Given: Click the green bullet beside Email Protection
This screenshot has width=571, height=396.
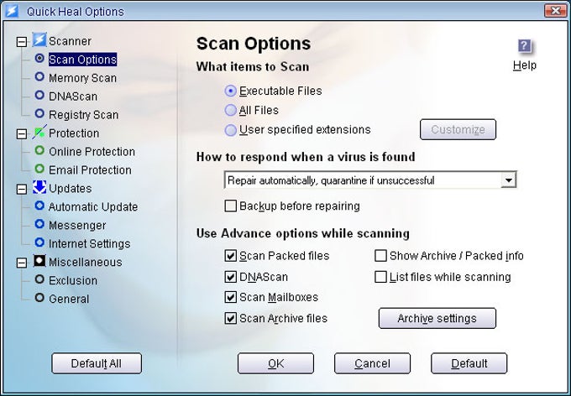Looking at the screenshot, I should coord(39,169).
